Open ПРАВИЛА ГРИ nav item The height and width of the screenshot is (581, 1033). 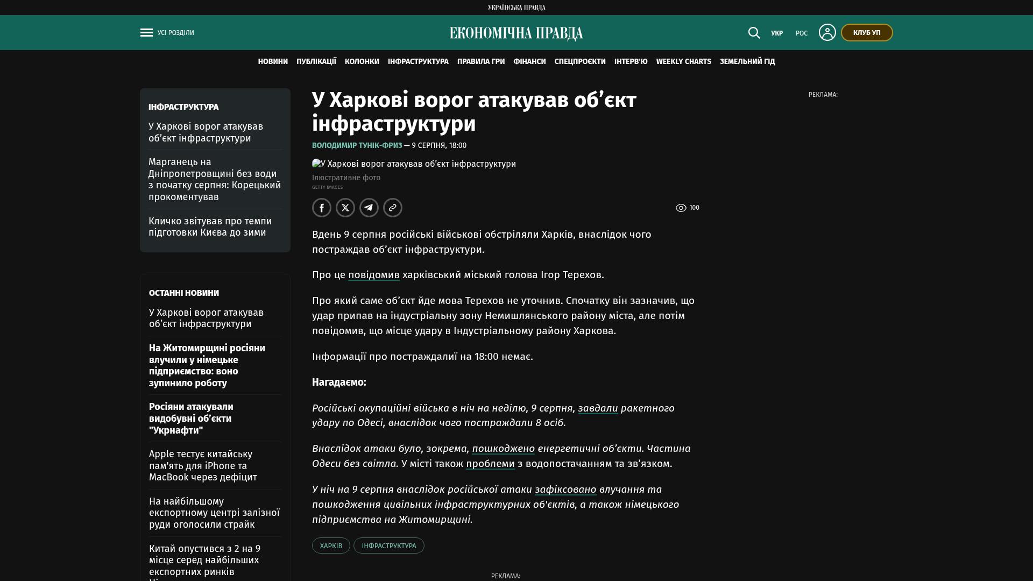coord(481,62)
